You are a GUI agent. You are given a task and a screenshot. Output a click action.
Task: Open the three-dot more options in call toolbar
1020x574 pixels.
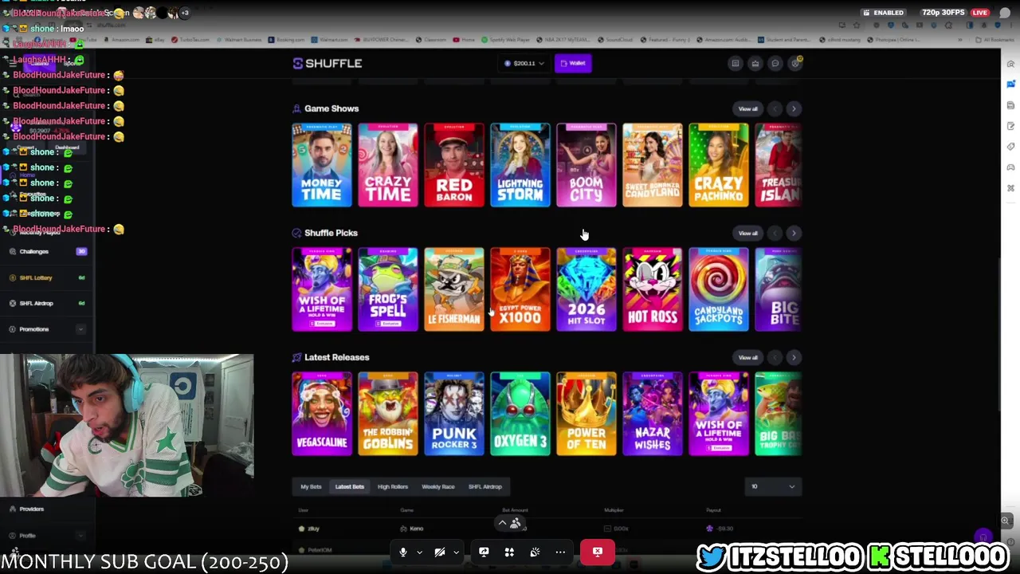(560, 552)
